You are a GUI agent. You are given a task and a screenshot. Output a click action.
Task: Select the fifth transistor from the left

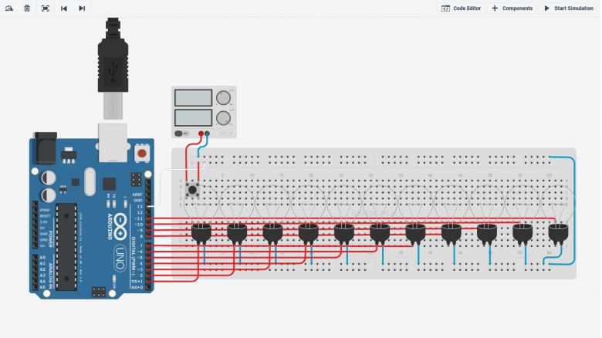tap(343, 234)
